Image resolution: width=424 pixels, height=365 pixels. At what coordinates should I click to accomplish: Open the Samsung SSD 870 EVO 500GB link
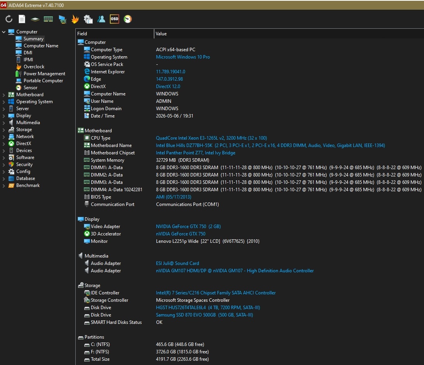[x=204, y=315]
